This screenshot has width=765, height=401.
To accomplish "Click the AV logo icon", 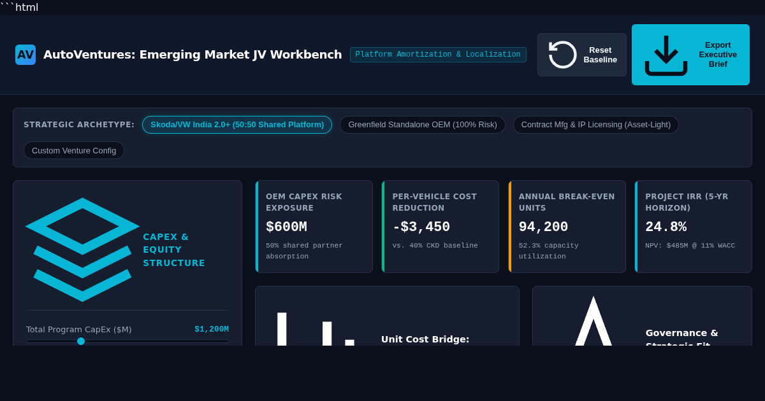I will click(x=25, y=55).
